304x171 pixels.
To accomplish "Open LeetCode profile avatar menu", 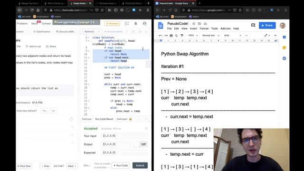I will tap(144, 23).
